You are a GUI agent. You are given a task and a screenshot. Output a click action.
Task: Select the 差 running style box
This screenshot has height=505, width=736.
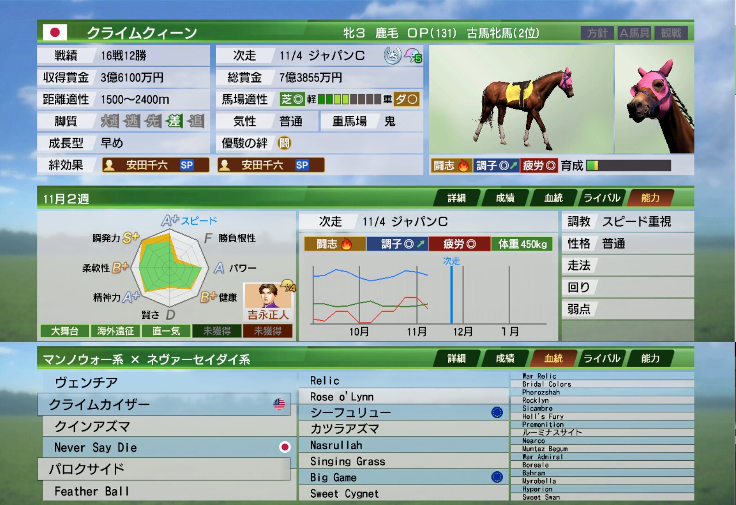[x=174, y=121]
